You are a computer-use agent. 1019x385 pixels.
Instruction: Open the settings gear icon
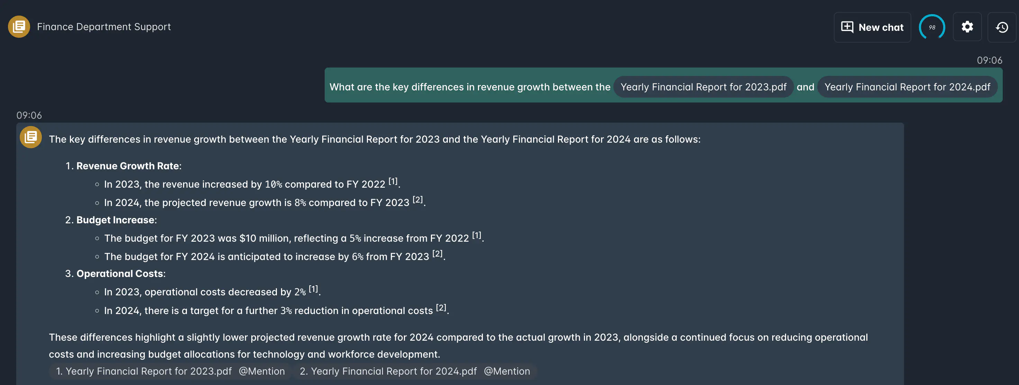(967, 27)
